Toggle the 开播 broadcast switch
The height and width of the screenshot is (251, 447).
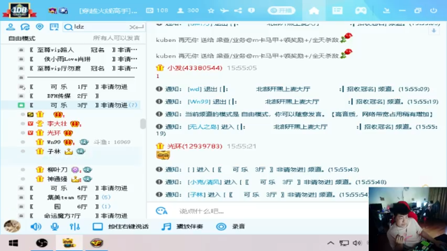pyautogui.click(x=281, y=10)
